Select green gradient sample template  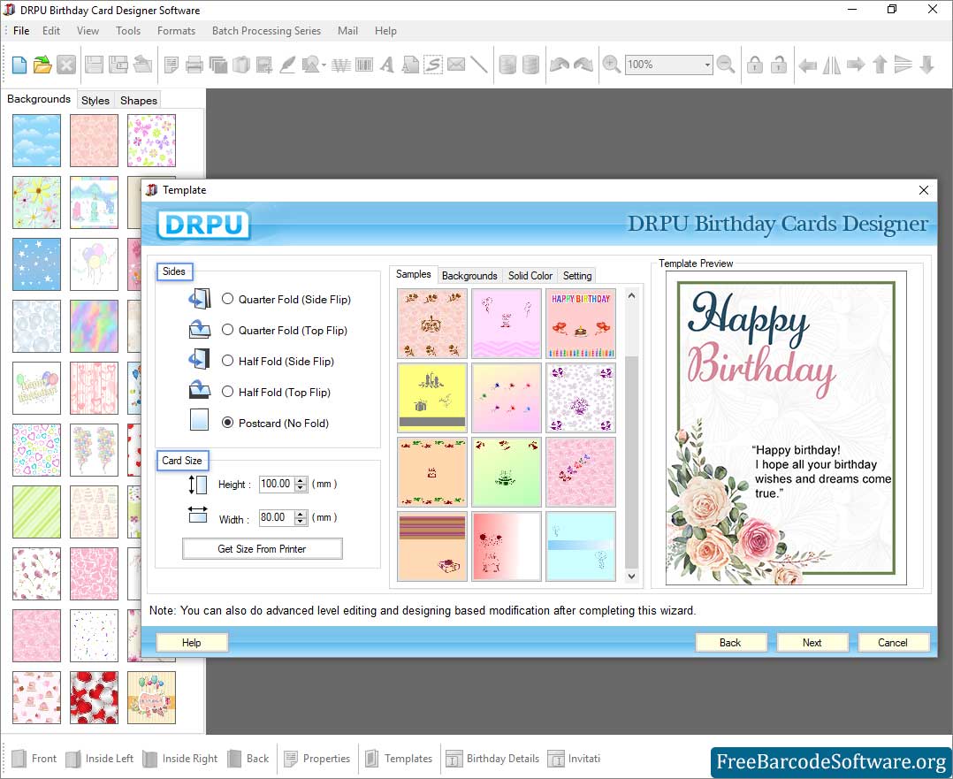(507, 472)
